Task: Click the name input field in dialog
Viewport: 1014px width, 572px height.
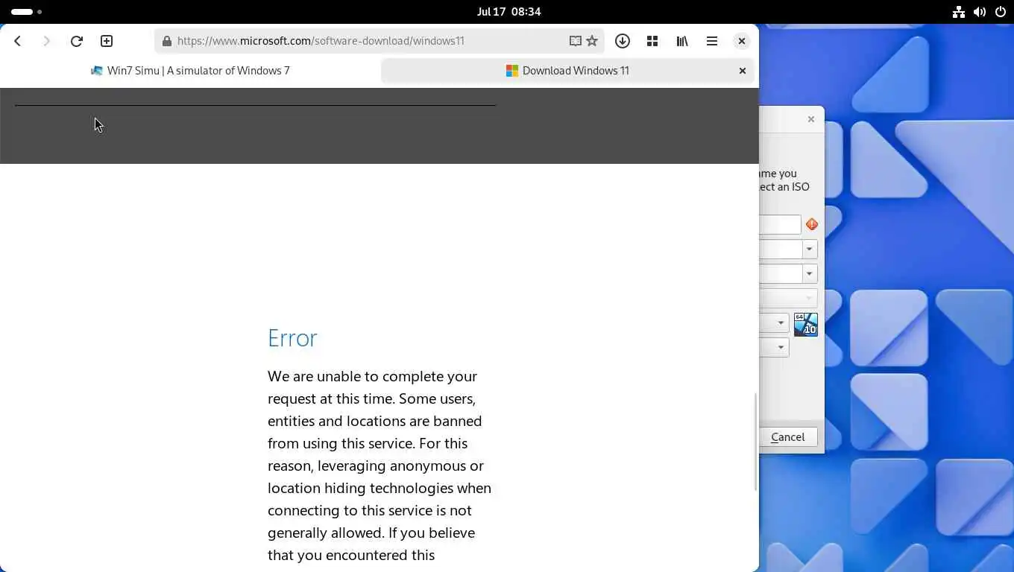Action: click(780, 224)
